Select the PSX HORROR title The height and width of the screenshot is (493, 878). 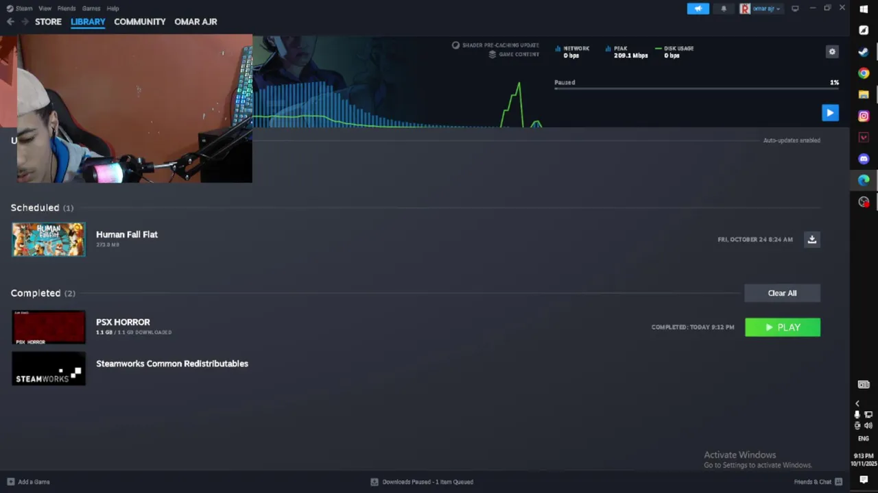pyautogui.click(x=123, y=322)
